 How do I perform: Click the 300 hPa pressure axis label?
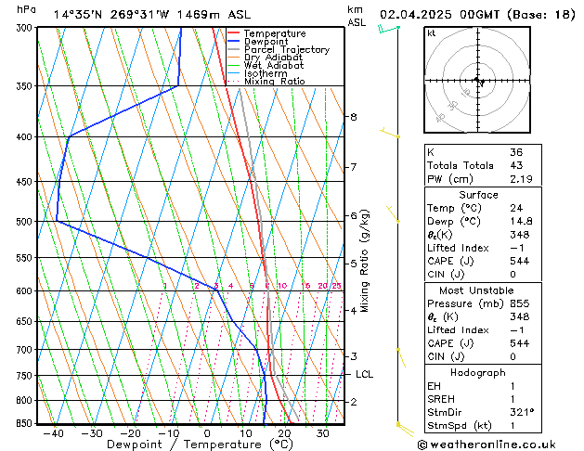[26, 28]
